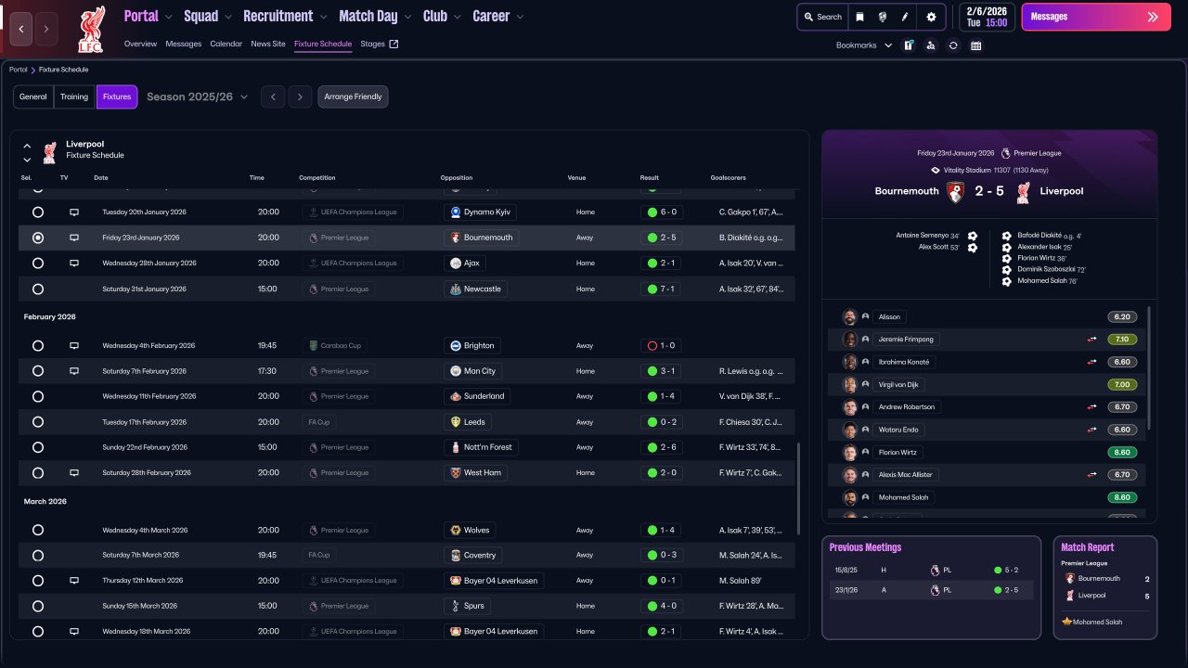Open the globe icon in top toolbar

click(883, 17)
